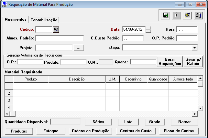208x138 pixels.
Task: Click the Projeto browse ellipsis button
Action: (x=79, y=48)
